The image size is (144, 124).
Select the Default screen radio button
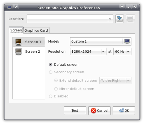51,65
